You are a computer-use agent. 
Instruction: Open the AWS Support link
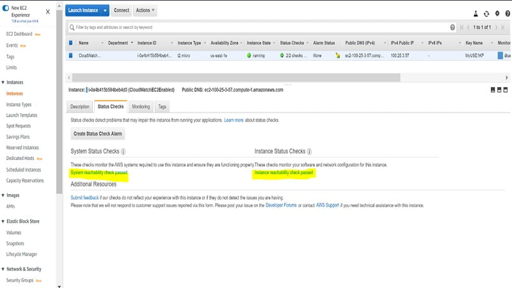coord(328,205)
